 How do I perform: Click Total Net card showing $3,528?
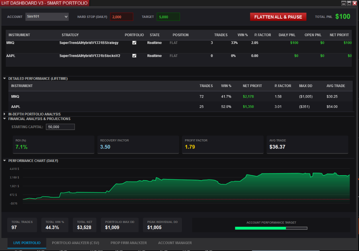click(84, 225)
